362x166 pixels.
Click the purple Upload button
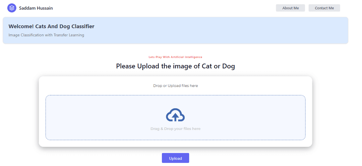[175, 158]
